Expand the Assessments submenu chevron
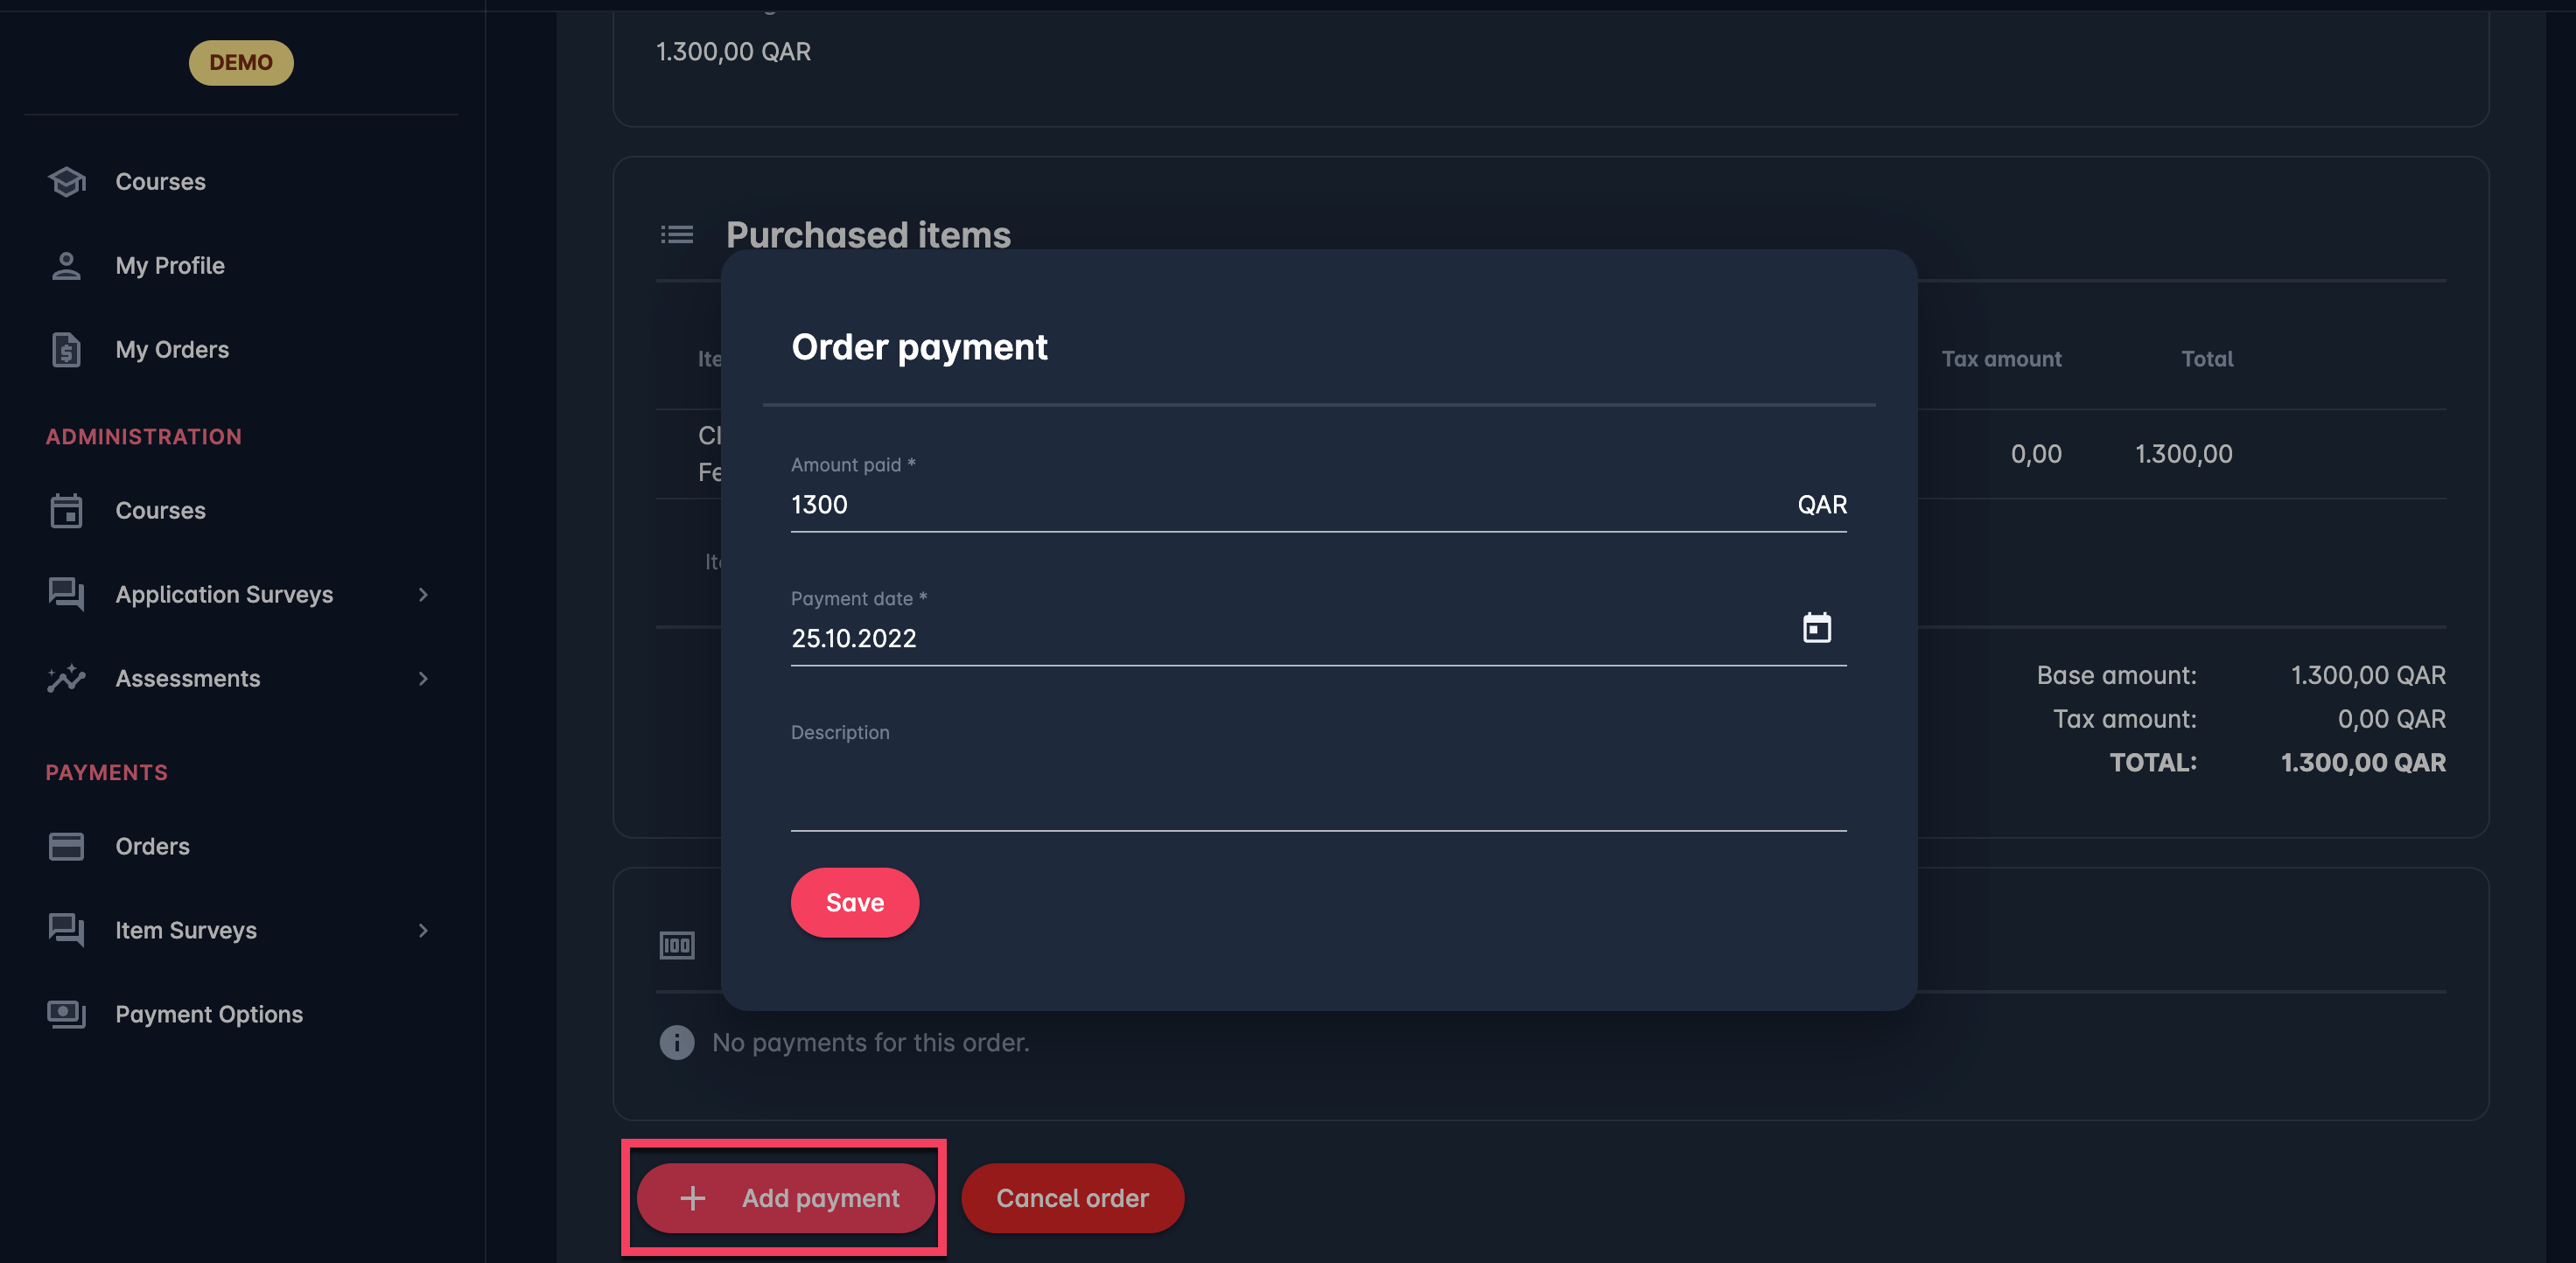 (423, 679)
